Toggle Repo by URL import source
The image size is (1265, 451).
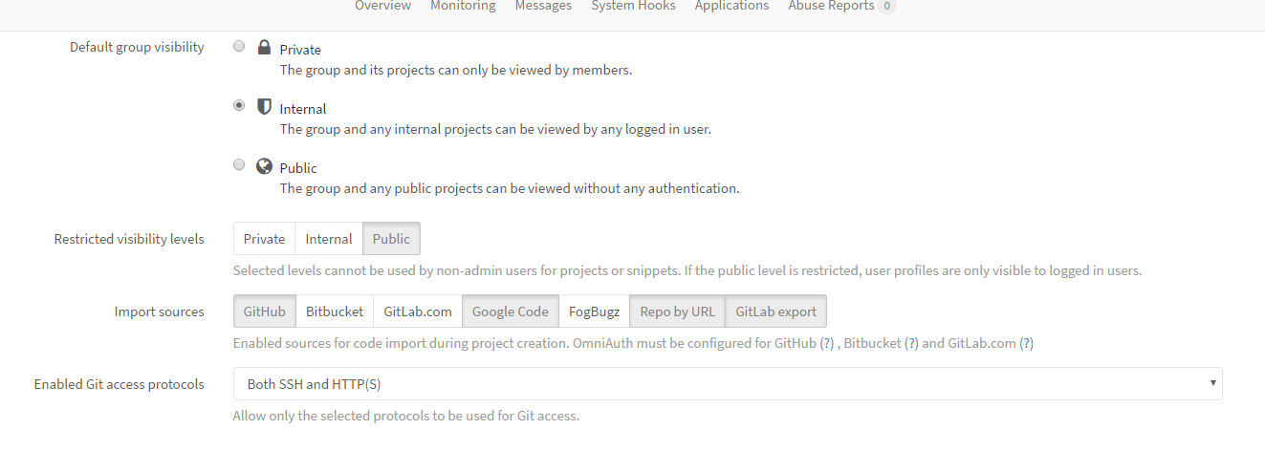point(677,311)
